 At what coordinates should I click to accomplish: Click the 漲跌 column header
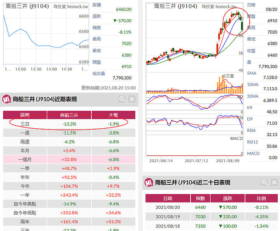tap(227, 198)
